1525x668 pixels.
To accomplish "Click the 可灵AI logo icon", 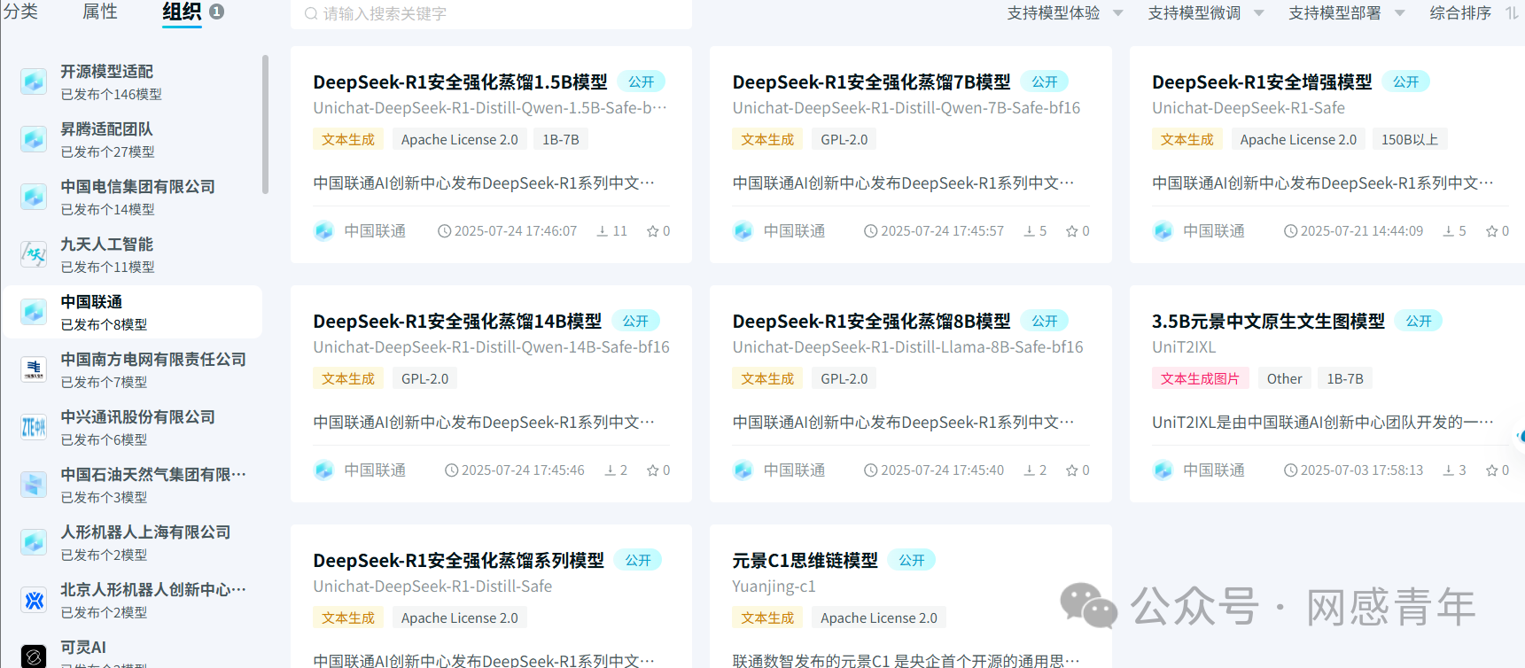I will 34,656.
